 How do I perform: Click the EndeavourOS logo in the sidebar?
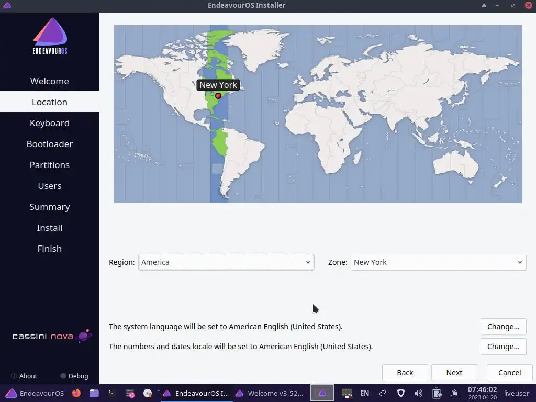click(50, 36)
